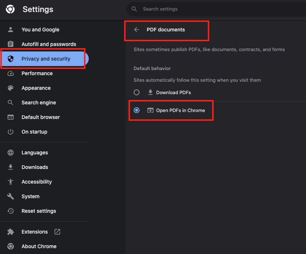Click the Chrome logo beside Settings
The image size is (306, 254).
10,9
